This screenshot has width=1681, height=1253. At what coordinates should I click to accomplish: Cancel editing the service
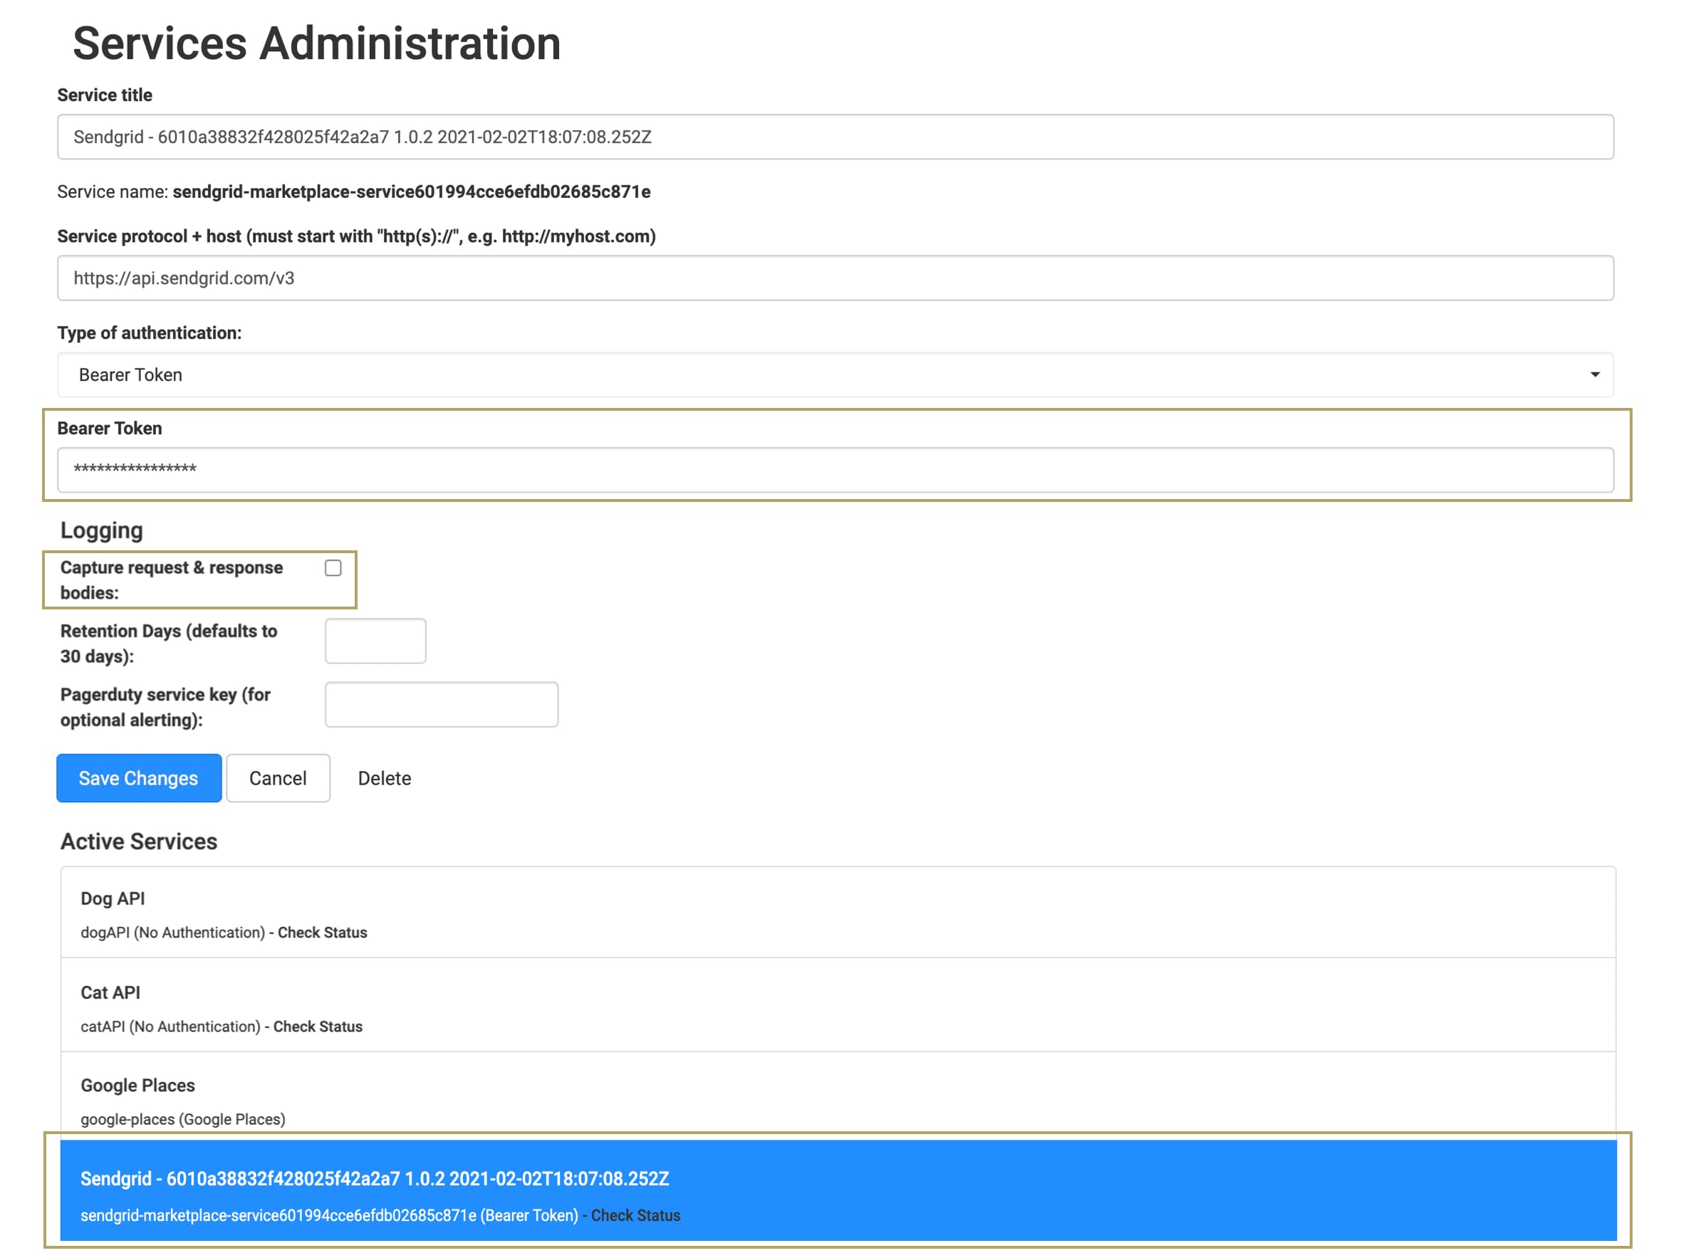click(278, 778)
